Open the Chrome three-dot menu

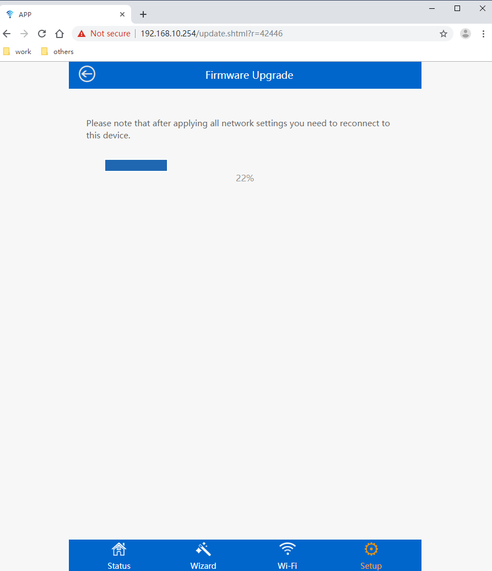pyautogui.click(x=483, y=34)
